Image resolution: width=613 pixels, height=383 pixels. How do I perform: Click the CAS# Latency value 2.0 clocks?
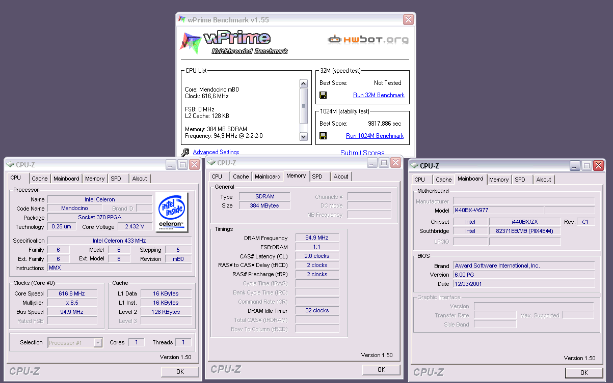(317, 256)
